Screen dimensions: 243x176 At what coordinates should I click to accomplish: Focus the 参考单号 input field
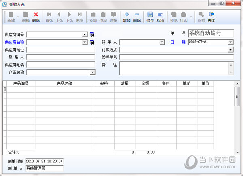coord(177,57)
